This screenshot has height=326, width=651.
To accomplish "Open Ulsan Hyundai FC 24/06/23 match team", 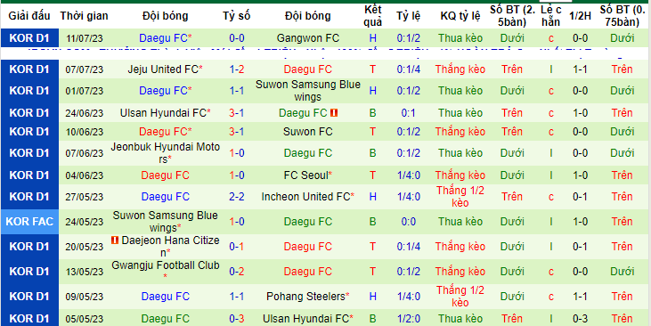I will click(x=163, y=112).
